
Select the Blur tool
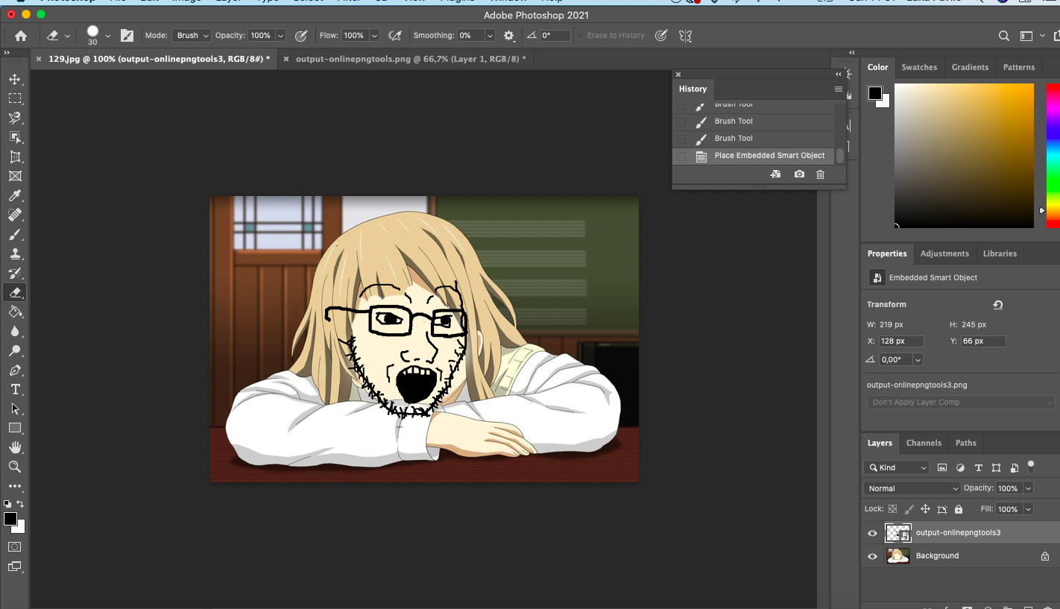15,331
